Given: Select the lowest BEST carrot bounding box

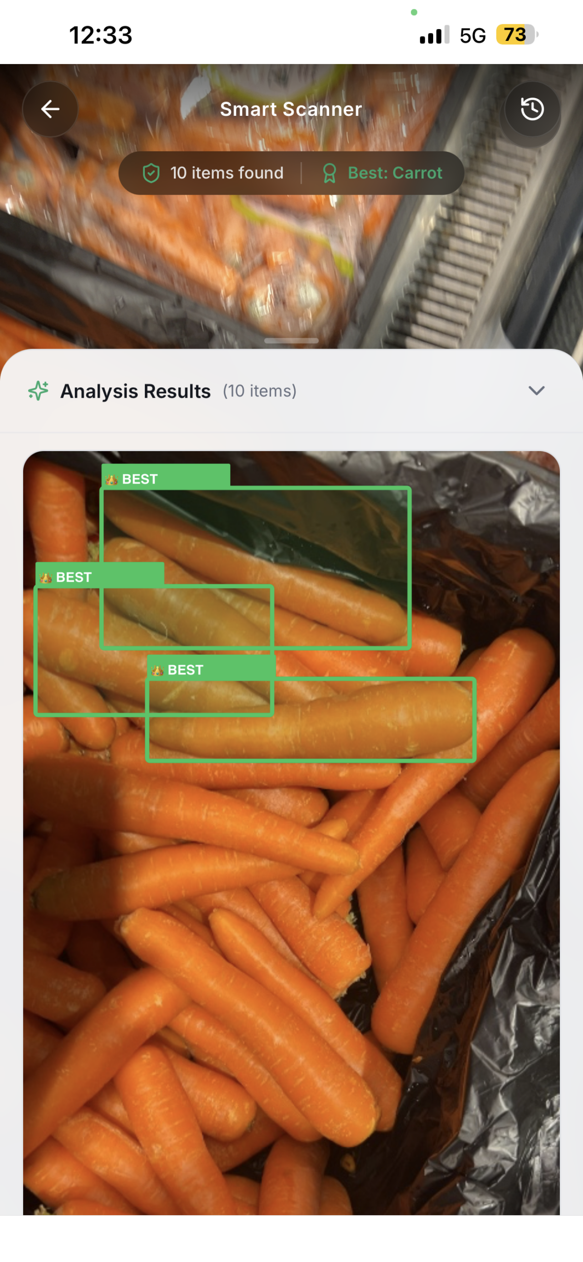Looking at the screenshot, I should click(x=310, y=719).
